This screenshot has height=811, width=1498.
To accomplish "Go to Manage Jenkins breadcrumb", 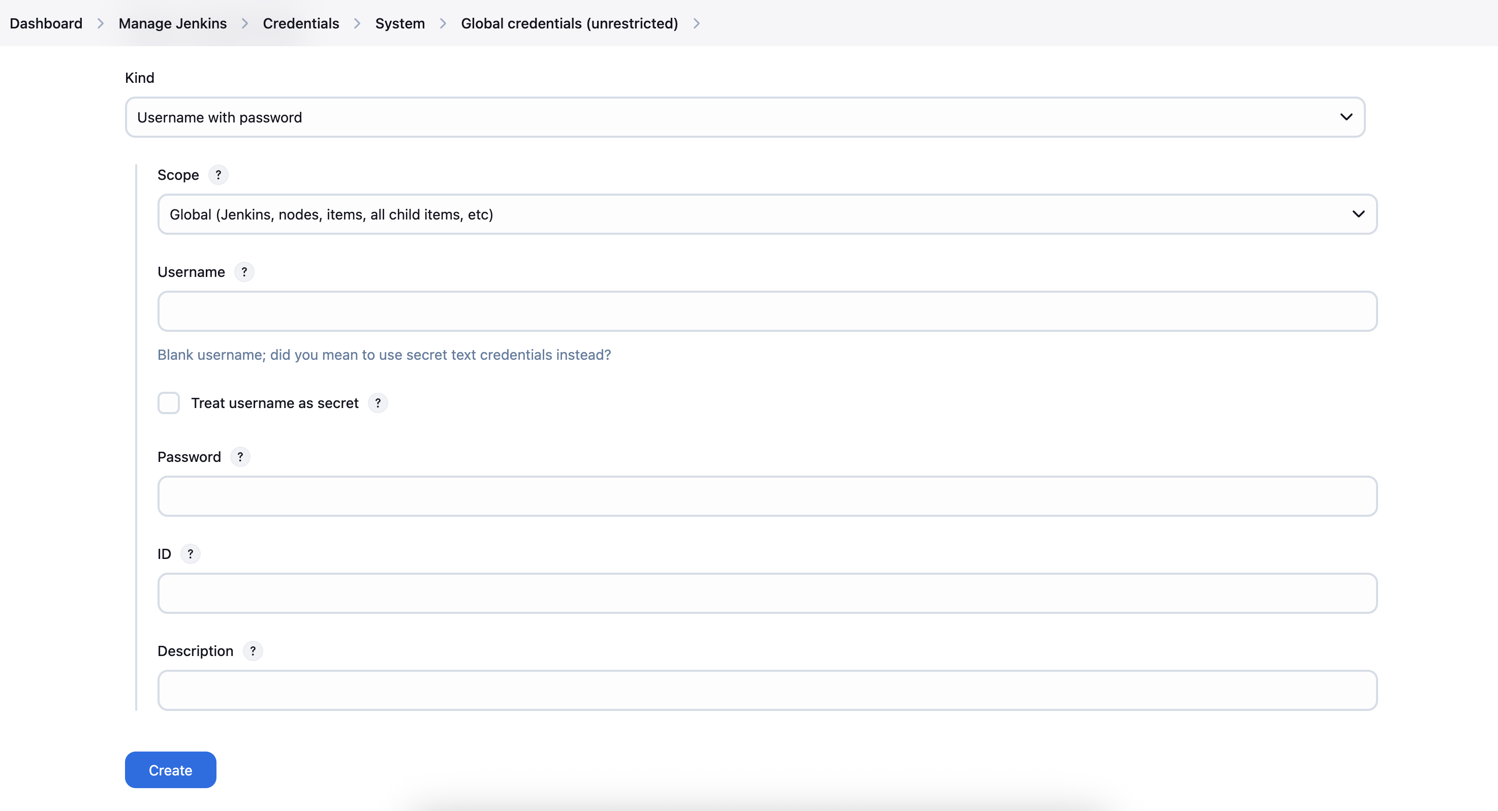I will tap(173, 23).
